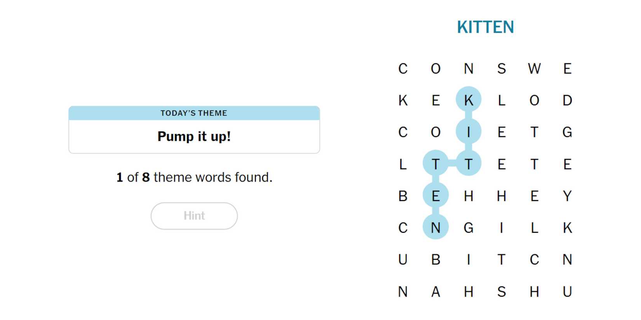Screen dimensions: 641x320
Task: Select the letter B in the leftmost column
Action: [x=403, y=196]
